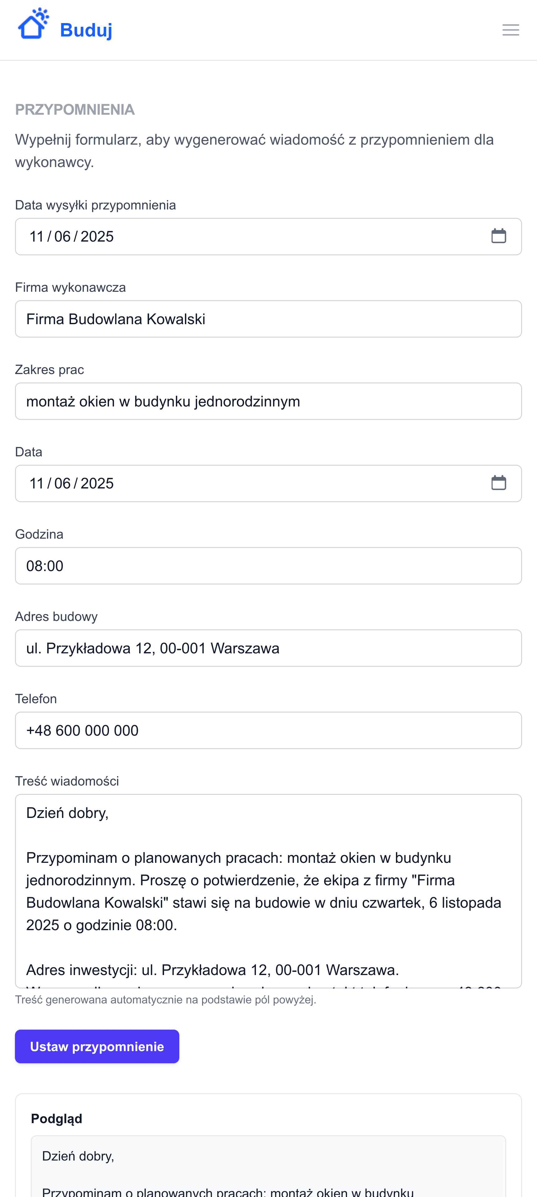This screenshot has height=1197, width=537.
Task: Select the '11' segment in the Data field
Action: [x=37, y=483]
